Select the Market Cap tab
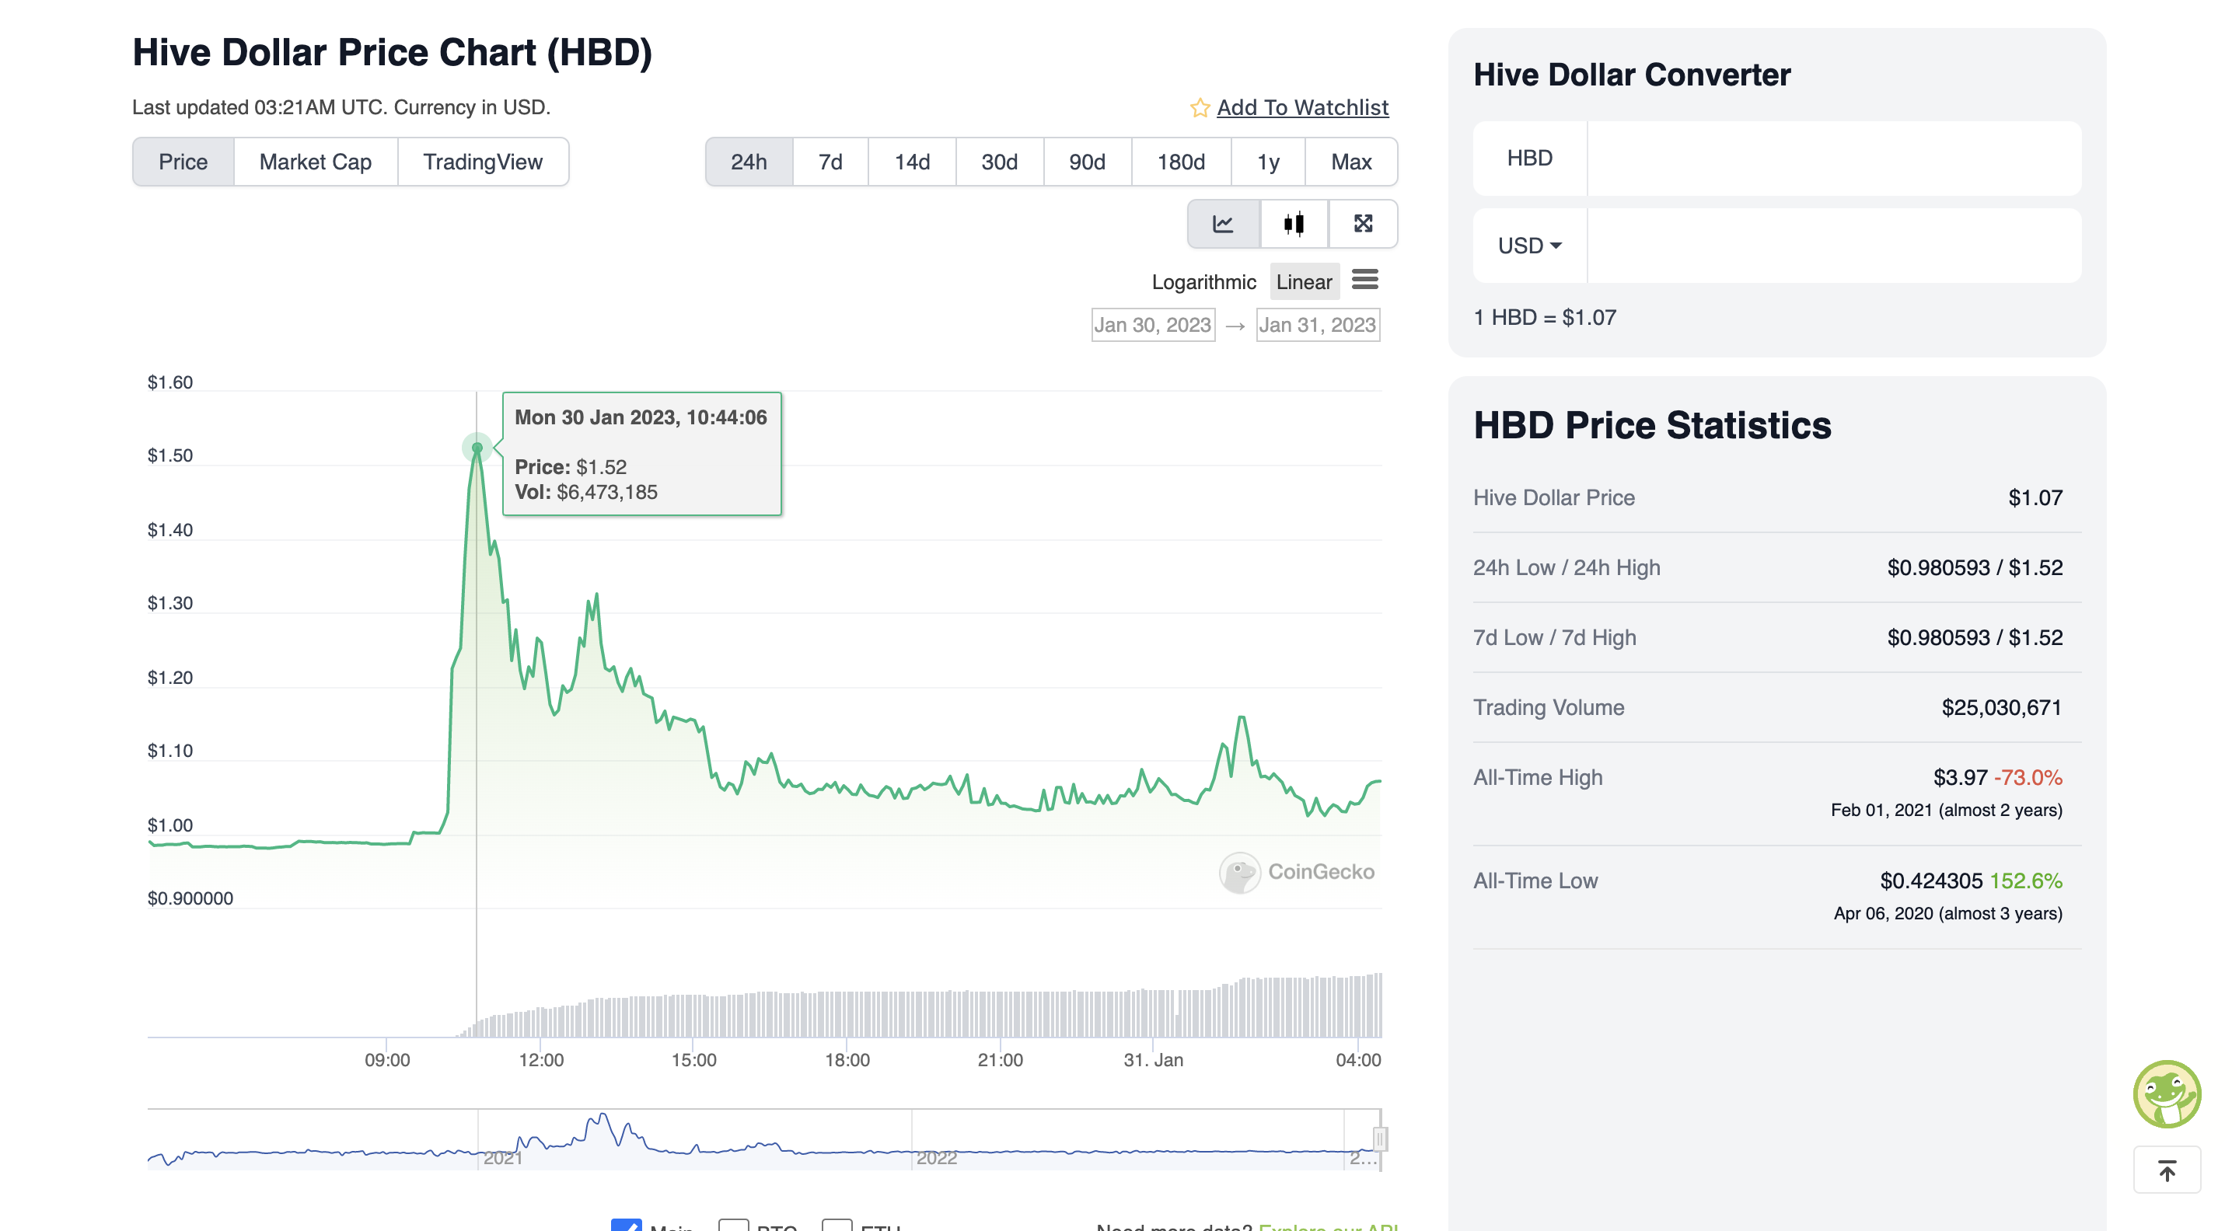 (x=315, y=162)
